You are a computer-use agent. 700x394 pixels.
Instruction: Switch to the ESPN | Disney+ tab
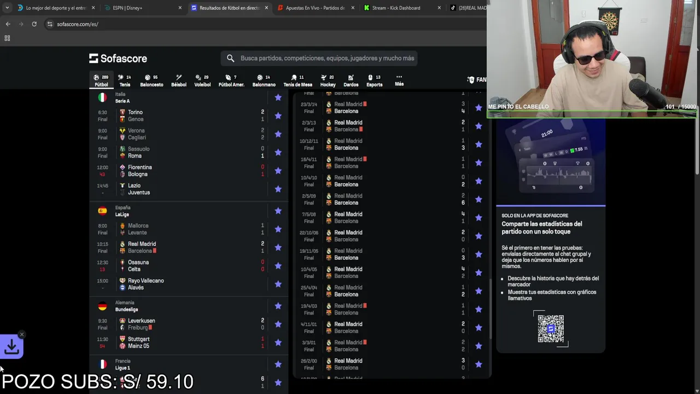(142, 8)
